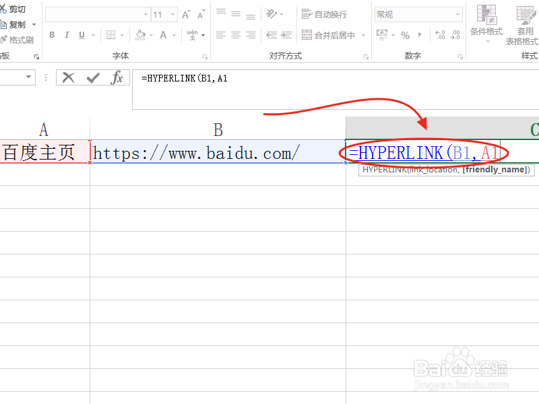Select cell B1 with the baidu URL
This screenshot has height=404, width=539.
(218, 151)
